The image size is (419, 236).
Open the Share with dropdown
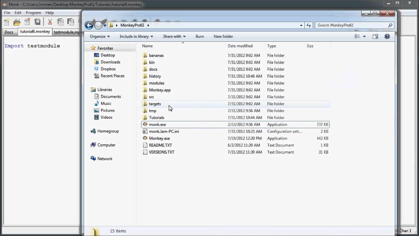[x=174, y=36]
